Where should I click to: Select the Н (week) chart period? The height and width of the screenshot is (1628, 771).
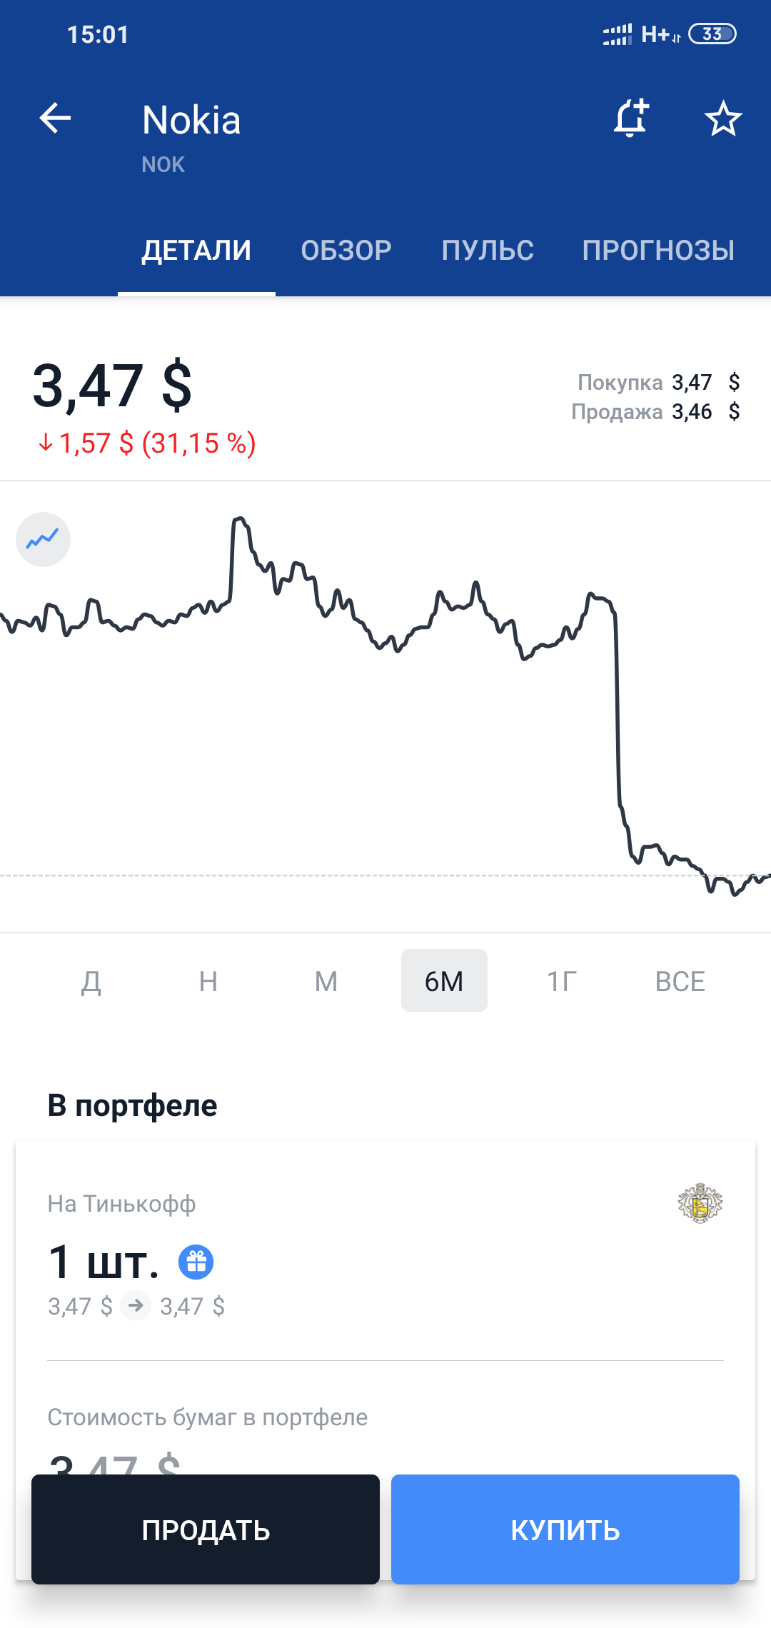pyautogui.click(x=208, y=981)
